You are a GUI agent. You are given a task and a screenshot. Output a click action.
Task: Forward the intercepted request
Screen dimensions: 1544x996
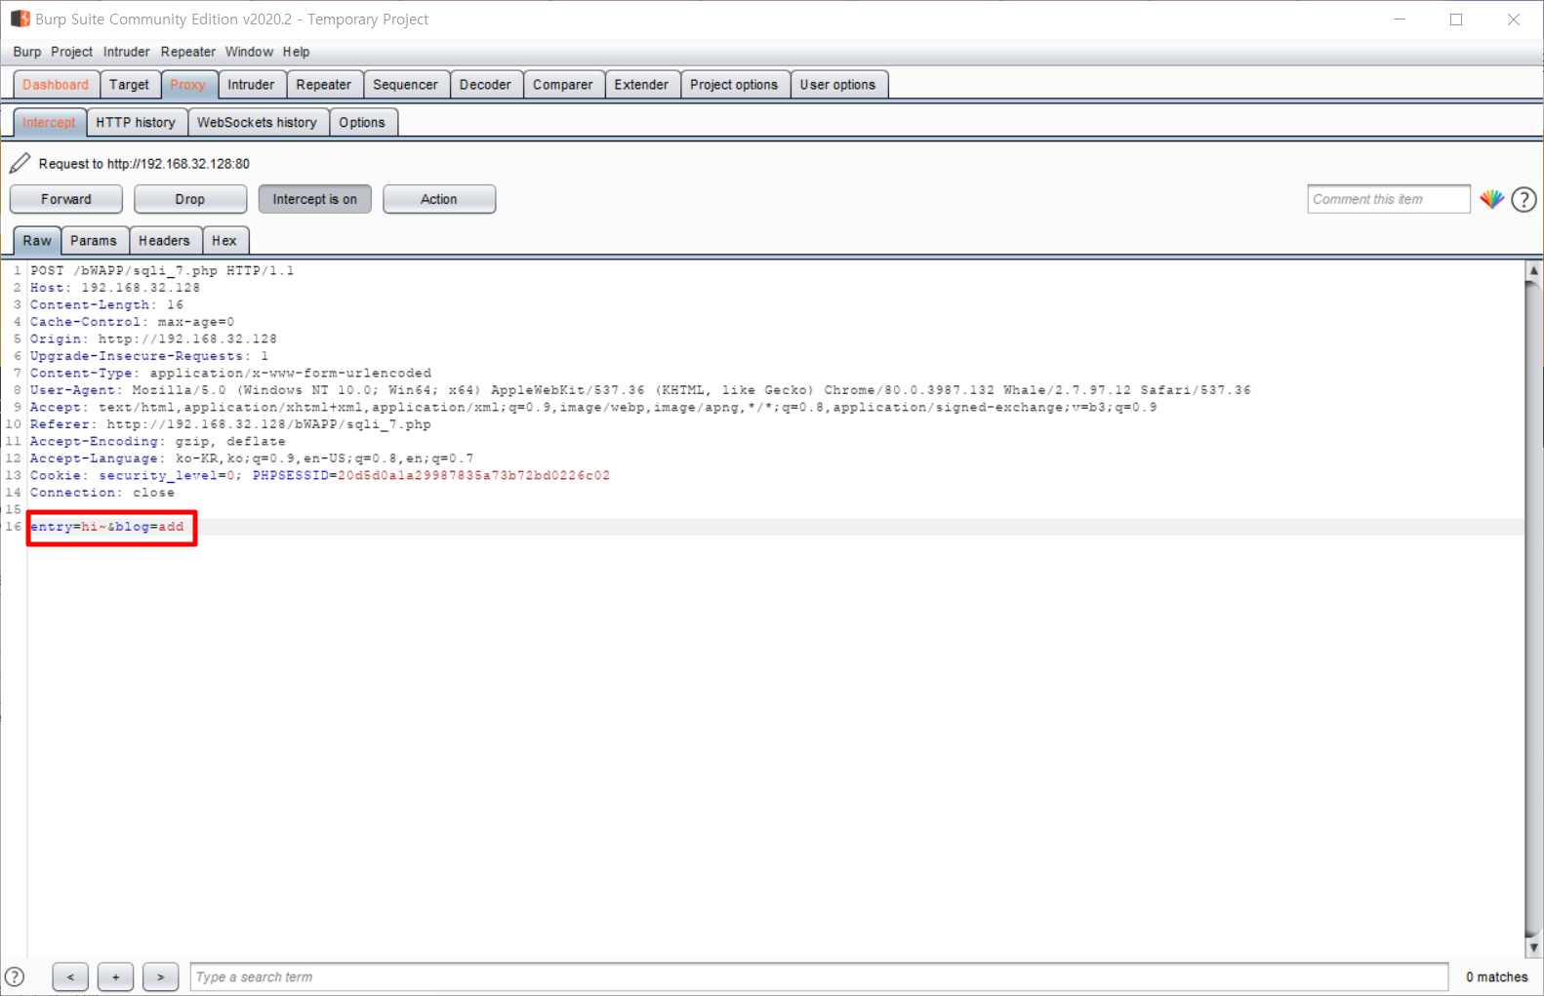pos(66,199)
